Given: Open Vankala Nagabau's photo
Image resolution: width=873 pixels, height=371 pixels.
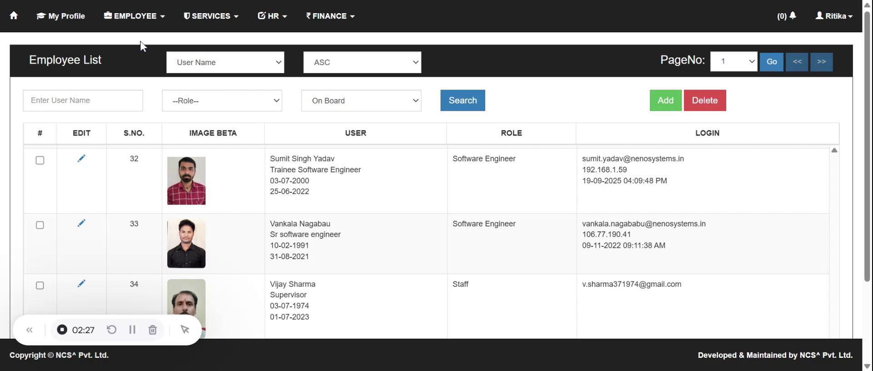Looking at the screenshot, I should click(186, 243).
